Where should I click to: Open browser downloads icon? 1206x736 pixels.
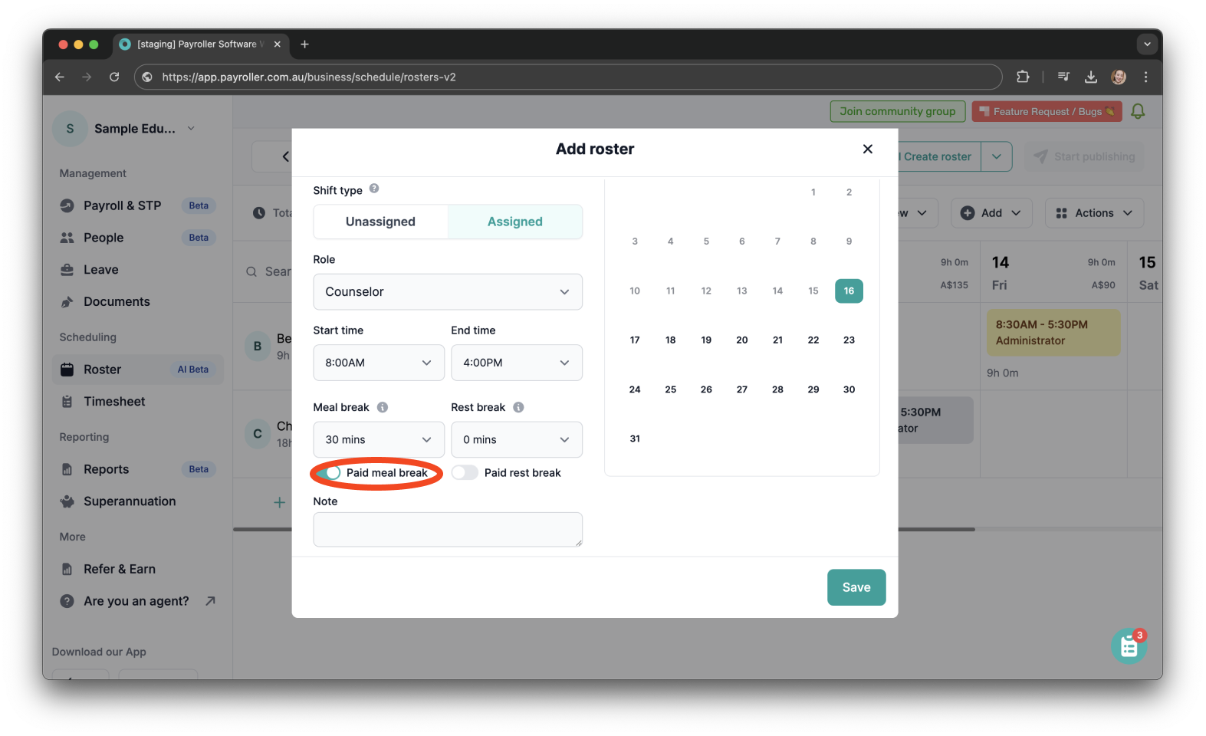click(1090, 77)
